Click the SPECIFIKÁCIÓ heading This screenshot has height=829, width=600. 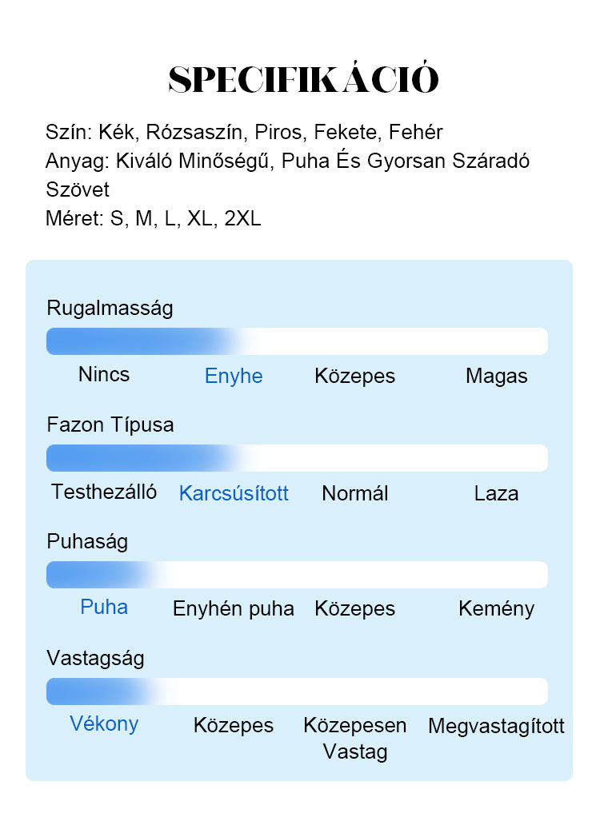click(303, 79)
